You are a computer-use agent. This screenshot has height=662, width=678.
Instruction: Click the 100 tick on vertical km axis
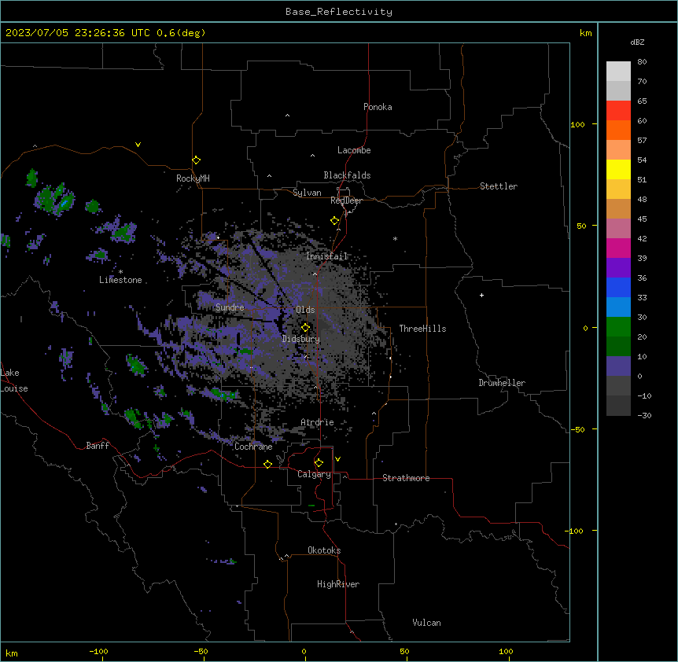(x=577, y=125)
